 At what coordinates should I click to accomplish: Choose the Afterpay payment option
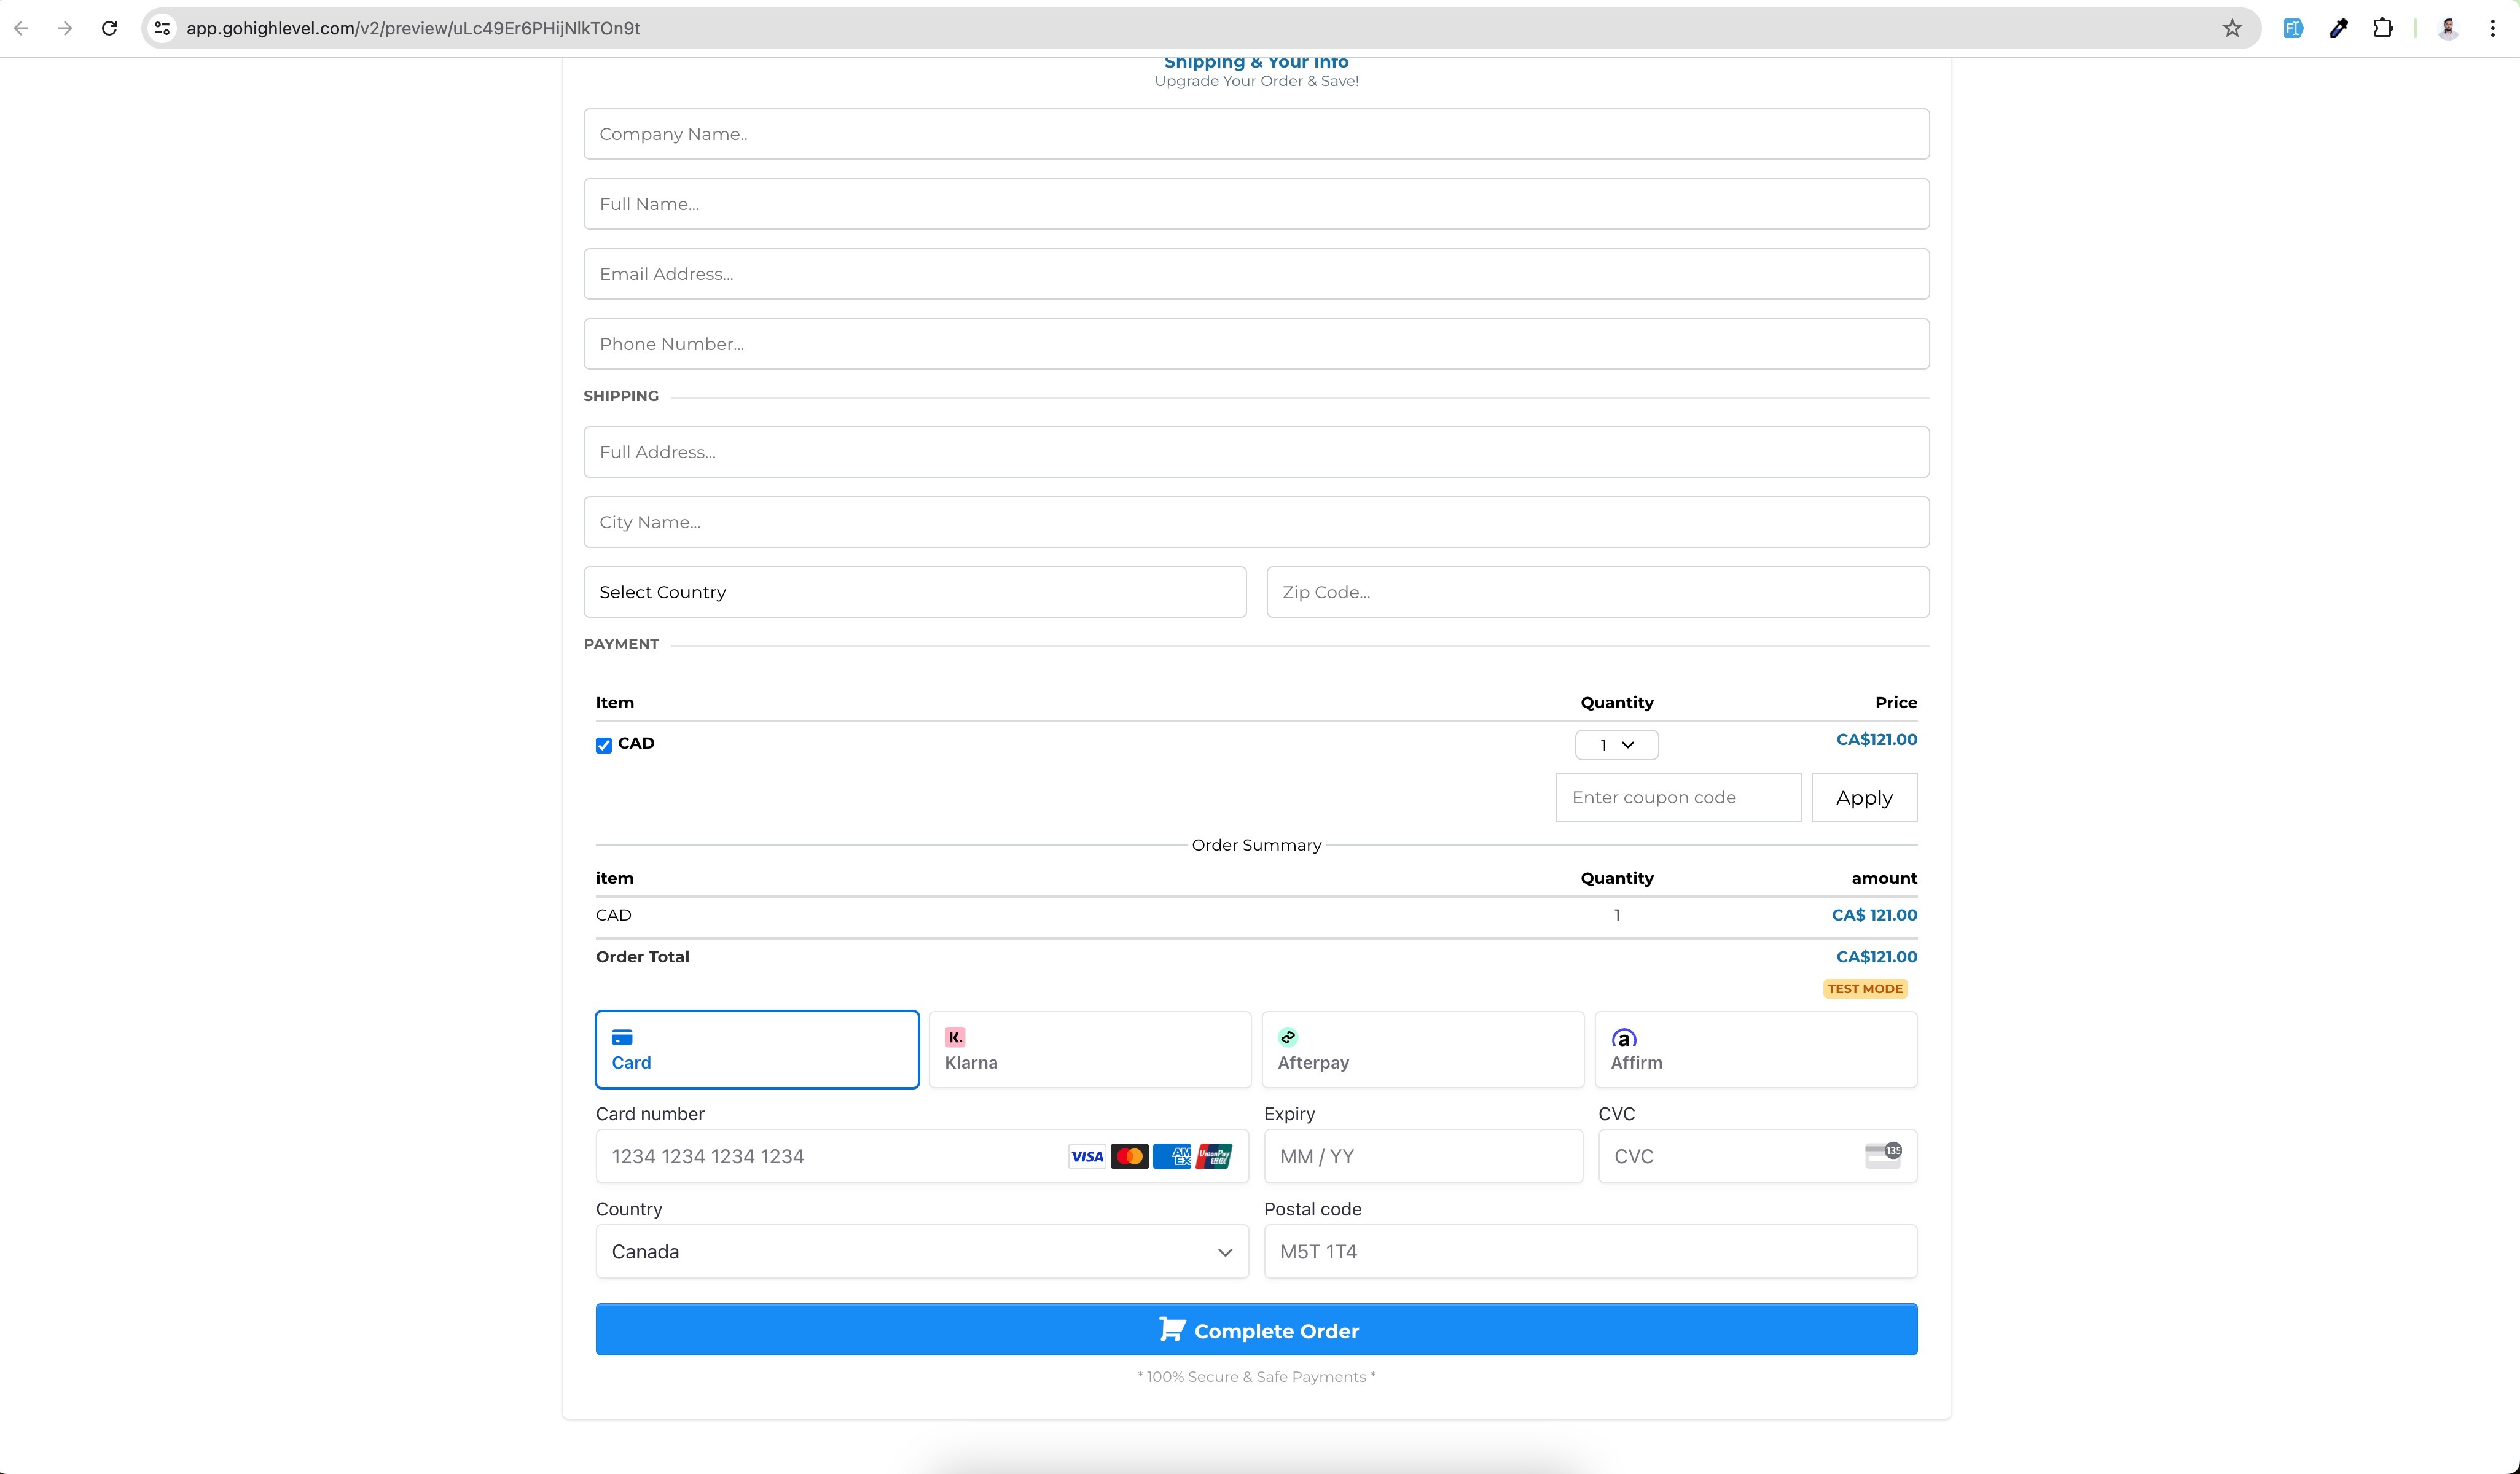coord(1422,1049)
